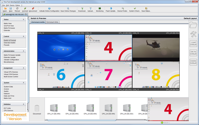Select the CON_15 preview showing 4
199x125 pixels.
[x=109, y=48]
